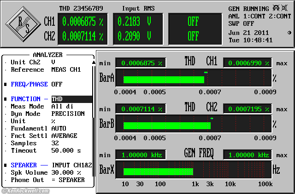This screenshot has width=295, height=194.
Task: Click the Rohde & Schwarz diamond logo
Action: (23, 24)
